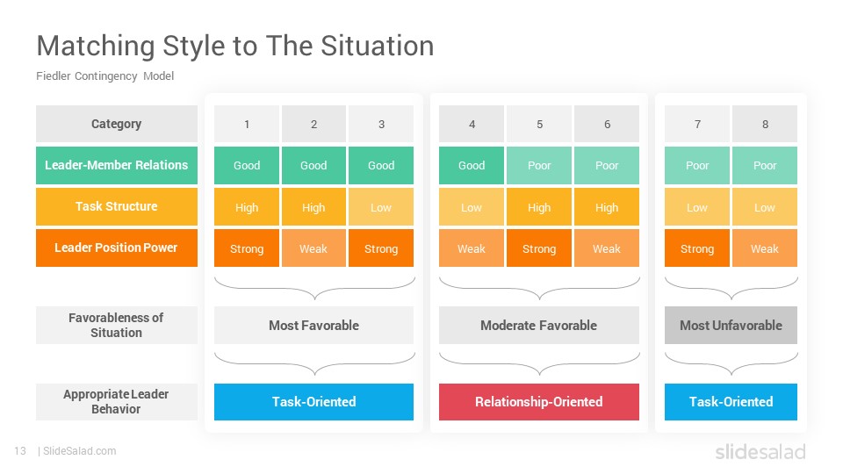Click the slidesalad logo watermark
Image resolution: width=843 pixels, height=474 pixels.
[x=760, y=451]
